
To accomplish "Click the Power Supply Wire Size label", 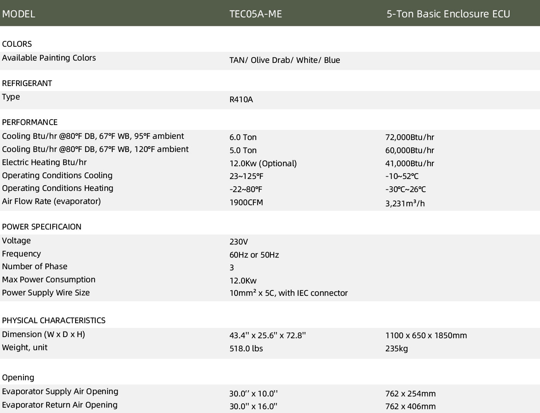I will click(46, 293).
